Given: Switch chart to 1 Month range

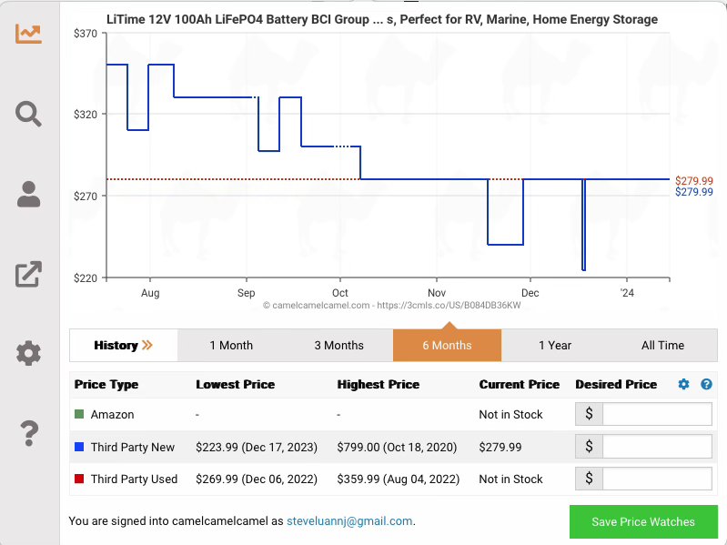Looking at the screenshot, I should tap(231, 345).
